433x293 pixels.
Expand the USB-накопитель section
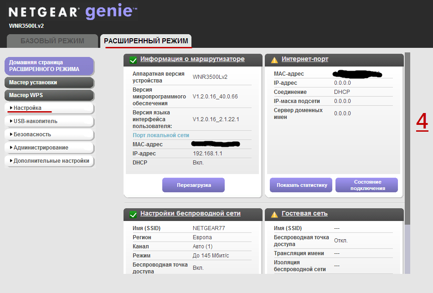49,121
